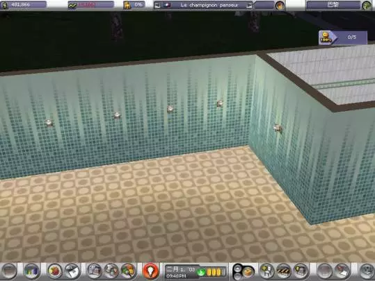Viewport: 375px width, 281px height.
Task: Open the system options icon at bottom-right
Action: 367,271
